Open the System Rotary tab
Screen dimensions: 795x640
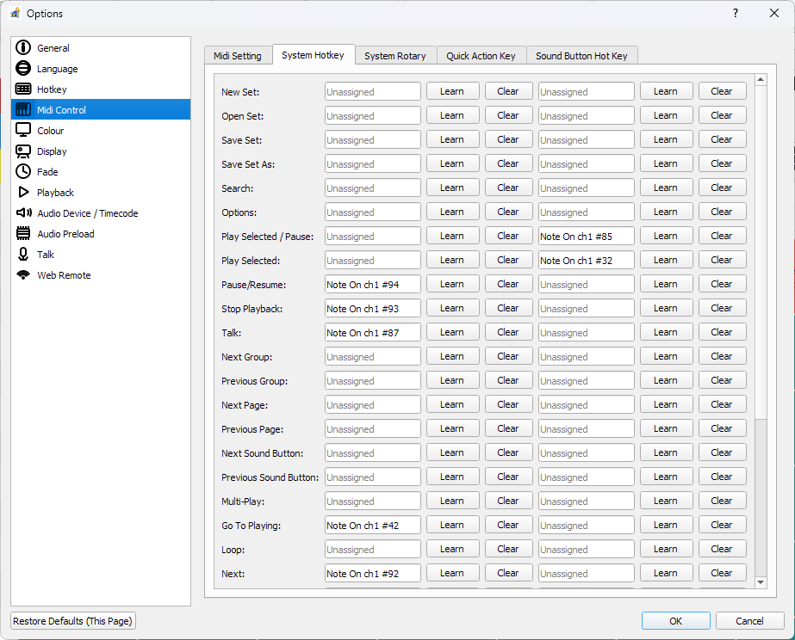[x=395, y=54]
